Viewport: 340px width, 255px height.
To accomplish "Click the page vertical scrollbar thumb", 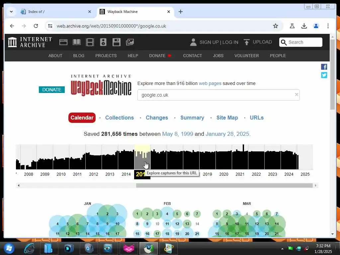I will point(332,75).
